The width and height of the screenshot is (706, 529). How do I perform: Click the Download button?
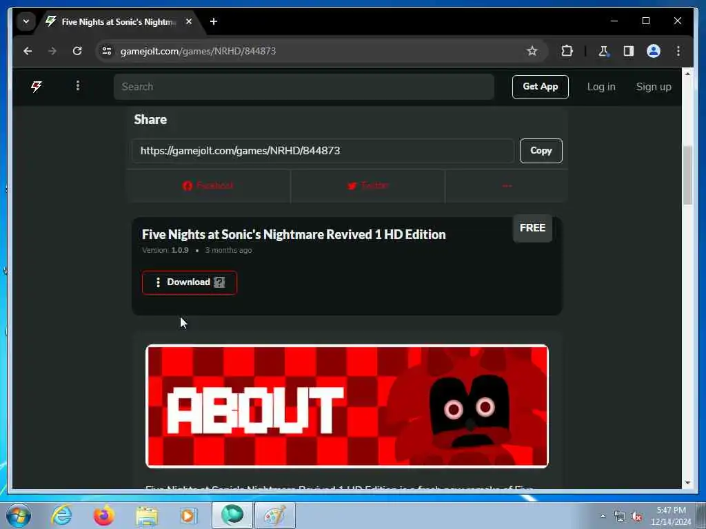[x=189, y=282]
